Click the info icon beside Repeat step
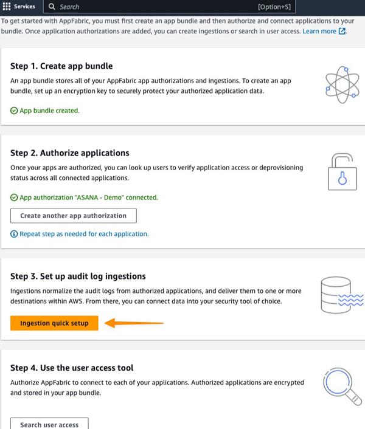The width and height of the screenshot is (365, 429). (14, 234)
